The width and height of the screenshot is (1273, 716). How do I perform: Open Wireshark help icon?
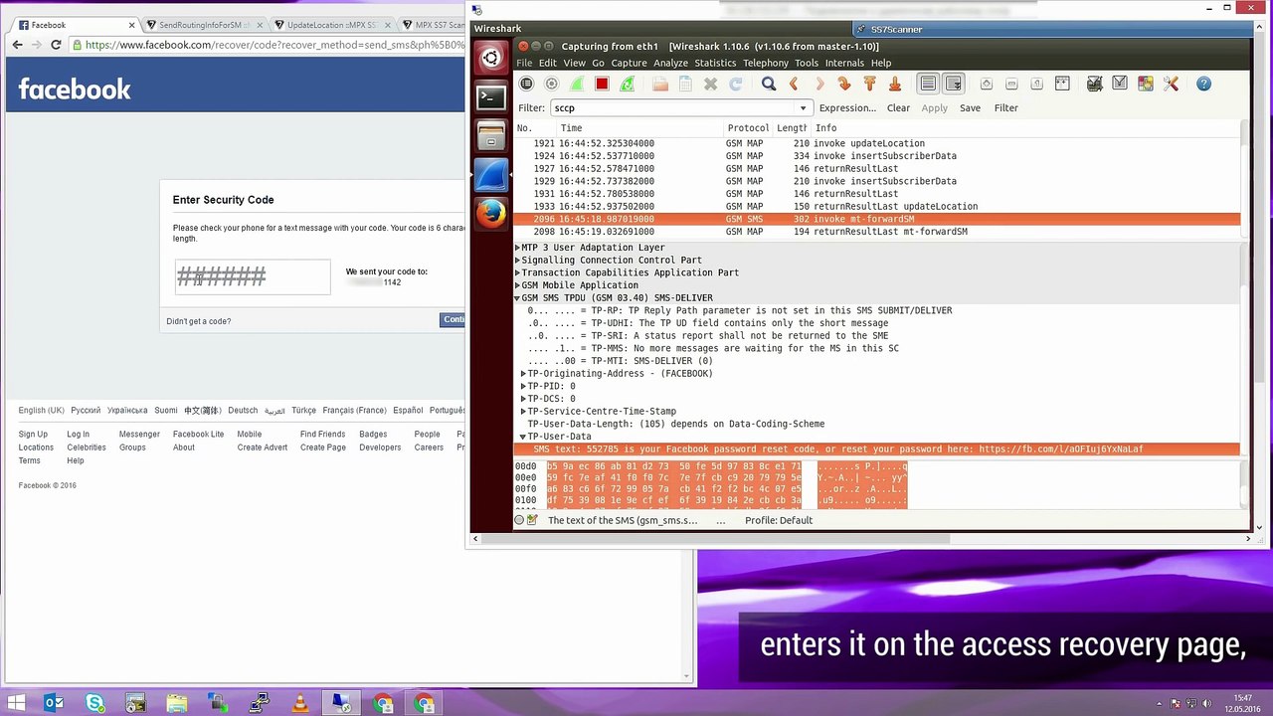pos(1203,85)
